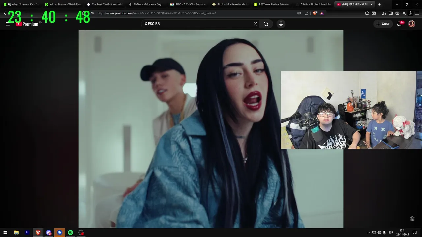This screenshot has width=422, height=237.
Task: Open the music note playlist icon
Action: (384, 13)
